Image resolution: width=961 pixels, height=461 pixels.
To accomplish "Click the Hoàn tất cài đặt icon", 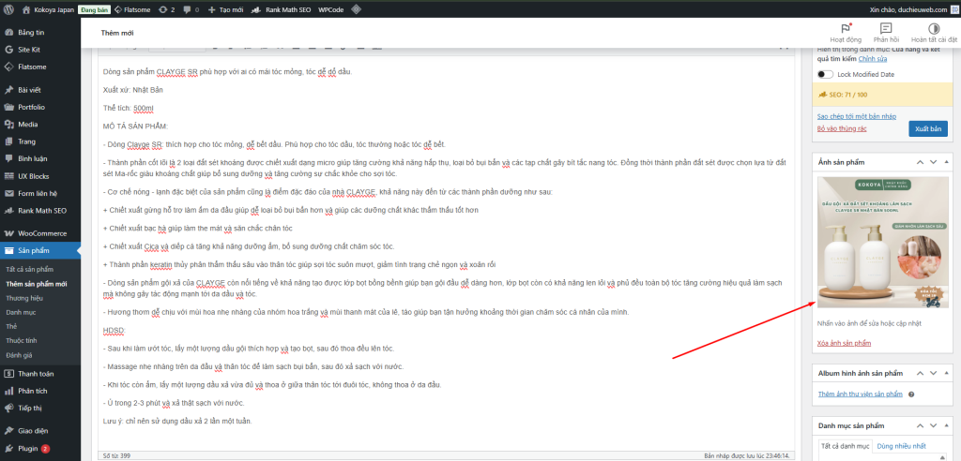I will pyautogui.click(x=934, y=28).
